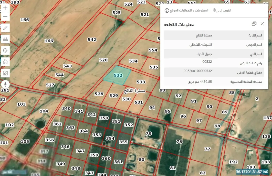Image resolution: width=272 pixels, height=176 pixels.
Task: Click the parcel key value 005300100000532
Action: click(198, 71)
